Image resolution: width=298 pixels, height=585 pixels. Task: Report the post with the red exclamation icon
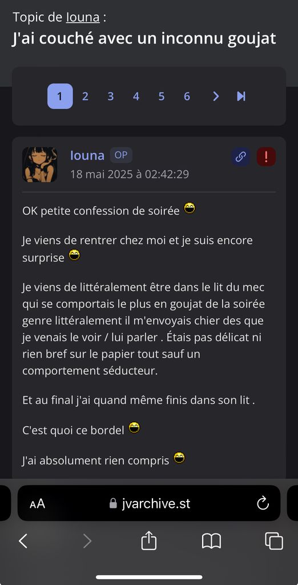(x=266, y=157)
